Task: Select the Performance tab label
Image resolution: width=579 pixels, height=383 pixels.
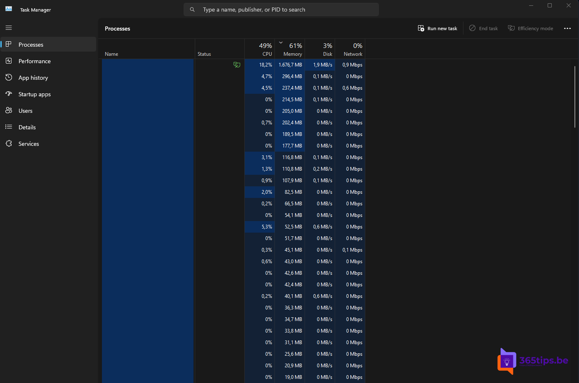Action: click(35, 61)
